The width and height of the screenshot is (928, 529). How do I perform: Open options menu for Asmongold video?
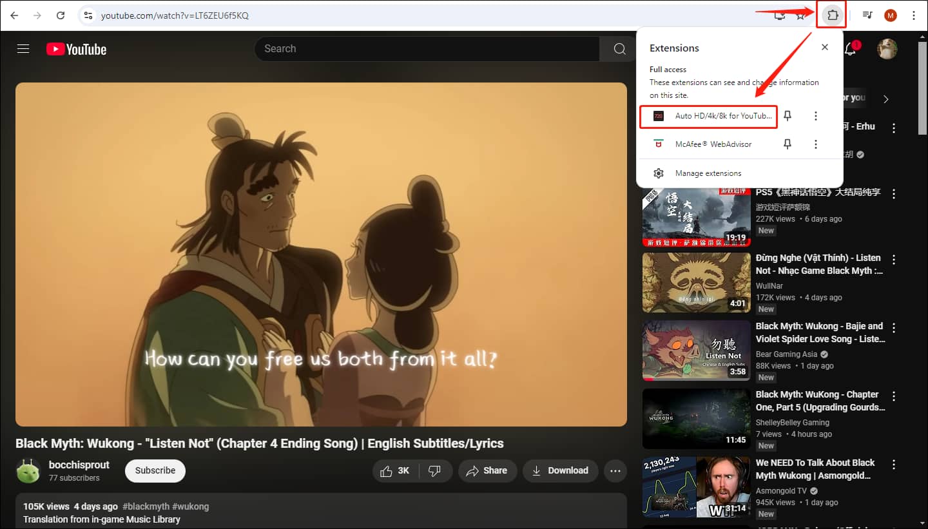coord(894,465)
